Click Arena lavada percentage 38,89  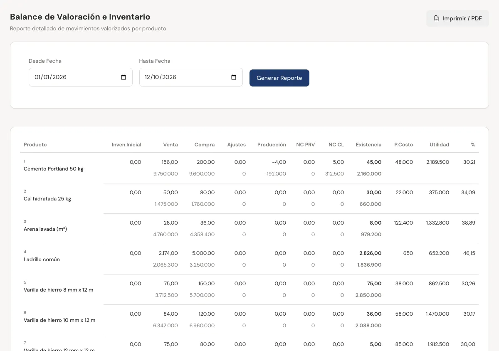469,223
